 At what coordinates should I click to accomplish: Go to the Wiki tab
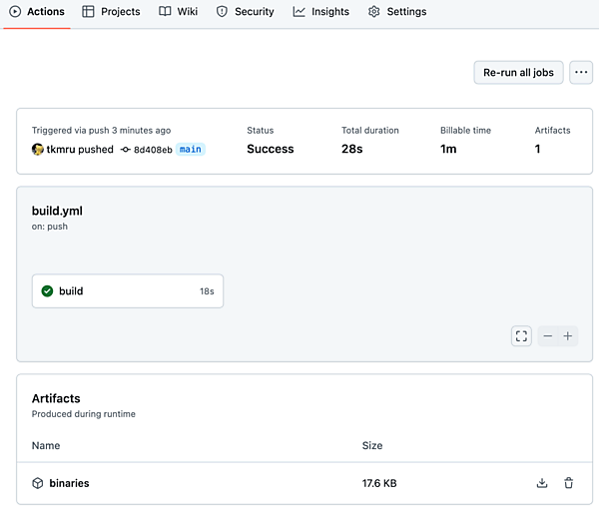(x=179, y=12)
